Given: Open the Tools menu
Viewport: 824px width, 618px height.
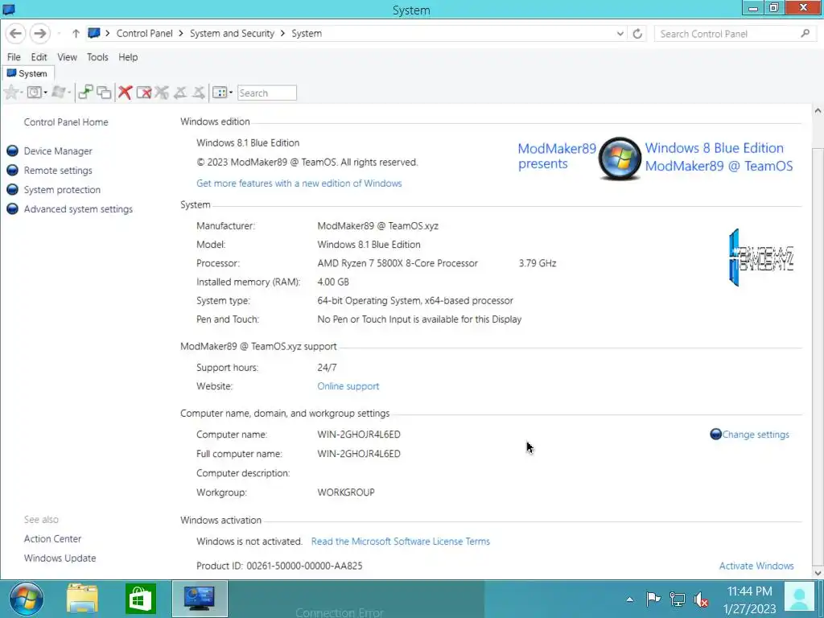Looking at the screenshot, I should click(x=97, y=57).
